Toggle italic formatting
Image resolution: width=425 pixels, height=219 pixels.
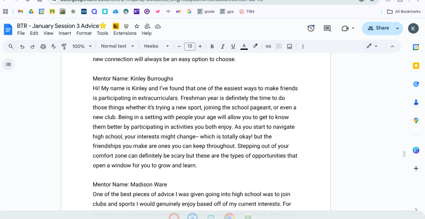coord(222,46)
